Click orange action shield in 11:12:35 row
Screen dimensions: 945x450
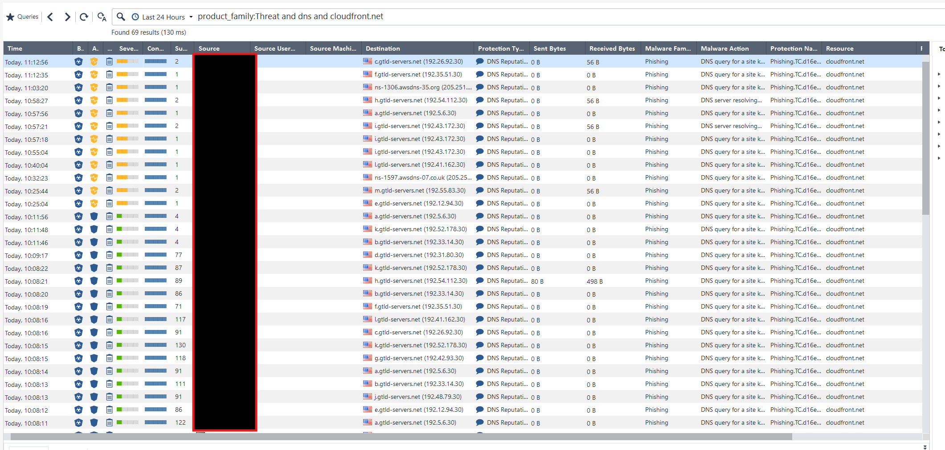click(x=94, y=74)
